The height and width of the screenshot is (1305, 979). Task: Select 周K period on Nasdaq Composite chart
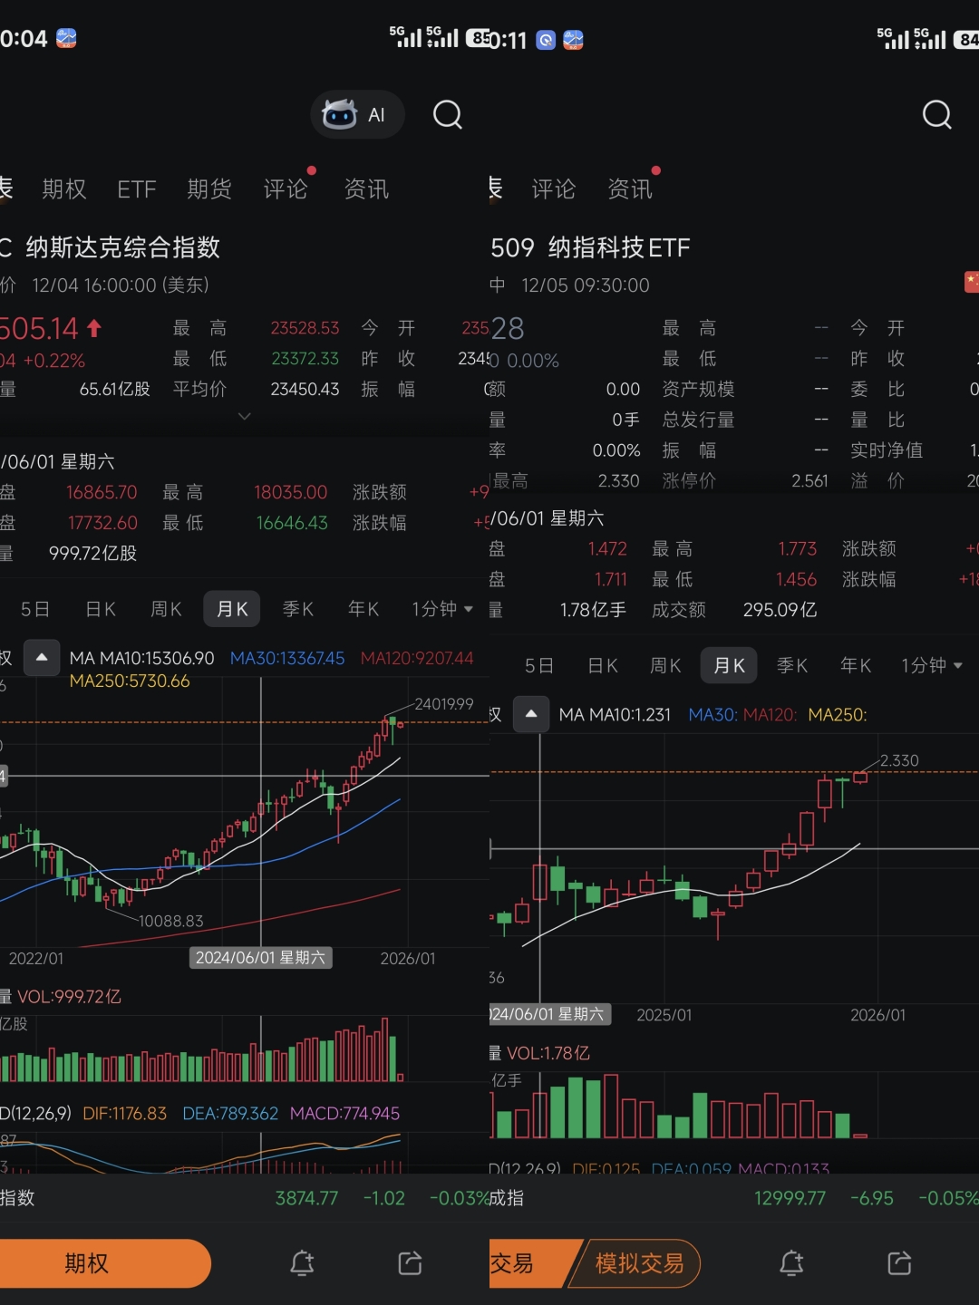tap(167, 609)
